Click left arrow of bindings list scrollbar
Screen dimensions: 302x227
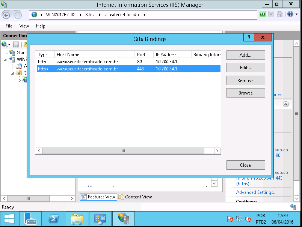(39, 151)
